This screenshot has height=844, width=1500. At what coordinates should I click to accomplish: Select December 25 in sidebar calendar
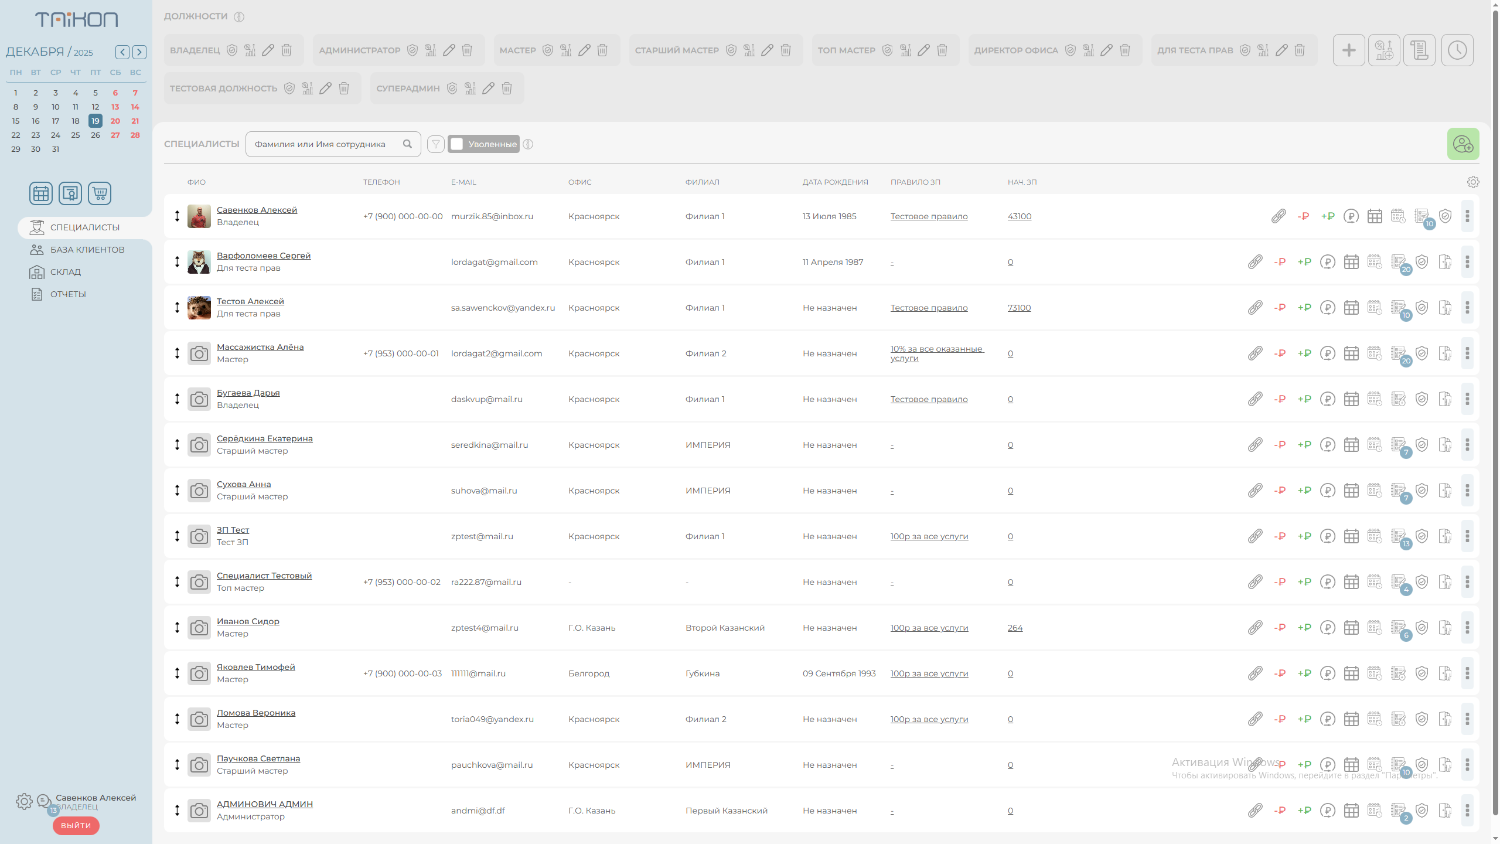[x=76, y=135]
